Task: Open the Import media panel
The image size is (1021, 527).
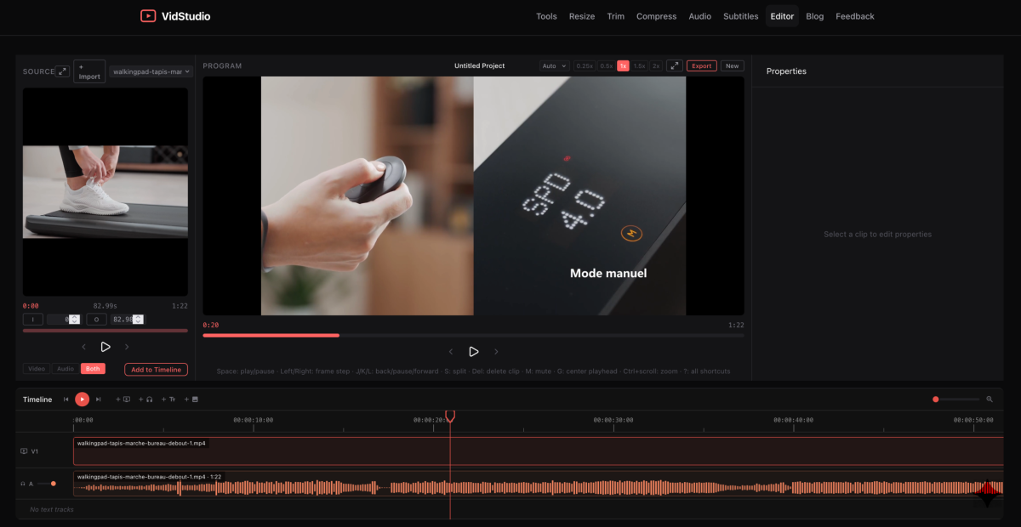Action: point(88,71)
